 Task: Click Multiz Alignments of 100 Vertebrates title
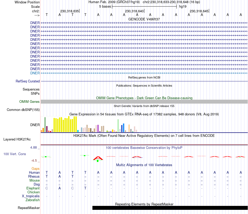pyautogui.click(x=144, y=165)
